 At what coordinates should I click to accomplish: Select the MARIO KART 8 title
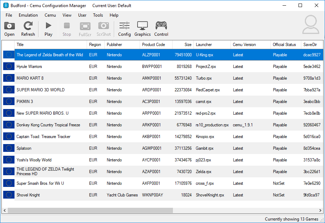[x=30, y=78]
